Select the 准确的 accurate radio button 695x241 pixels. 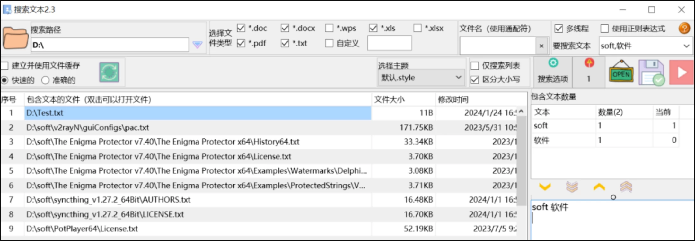[x=45, y=80]
